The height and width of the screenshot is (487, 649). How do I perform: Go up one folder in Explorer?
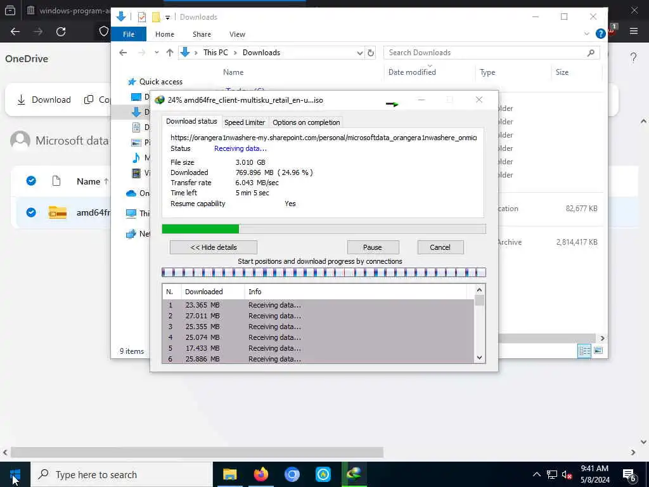[170, 53]
